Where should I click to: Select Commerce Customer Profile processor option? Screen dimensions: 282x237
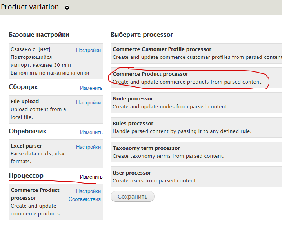click(x=162, y=49)
